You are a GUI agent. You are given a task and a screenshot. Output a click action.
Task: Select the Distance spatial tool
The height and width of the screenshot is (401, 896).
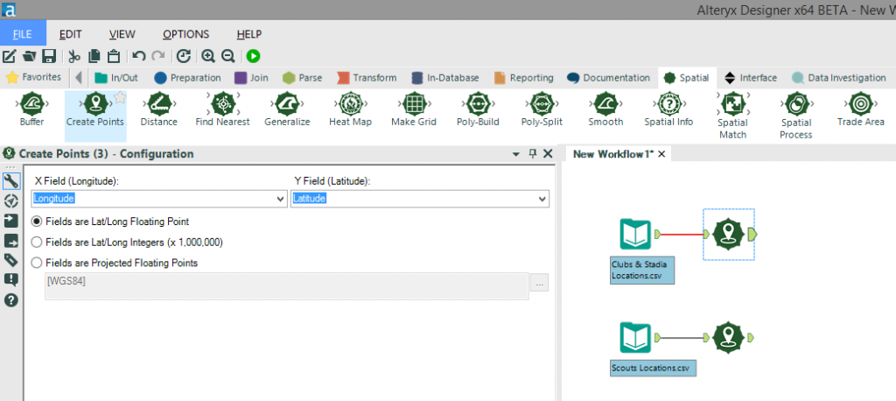(159, 109)
